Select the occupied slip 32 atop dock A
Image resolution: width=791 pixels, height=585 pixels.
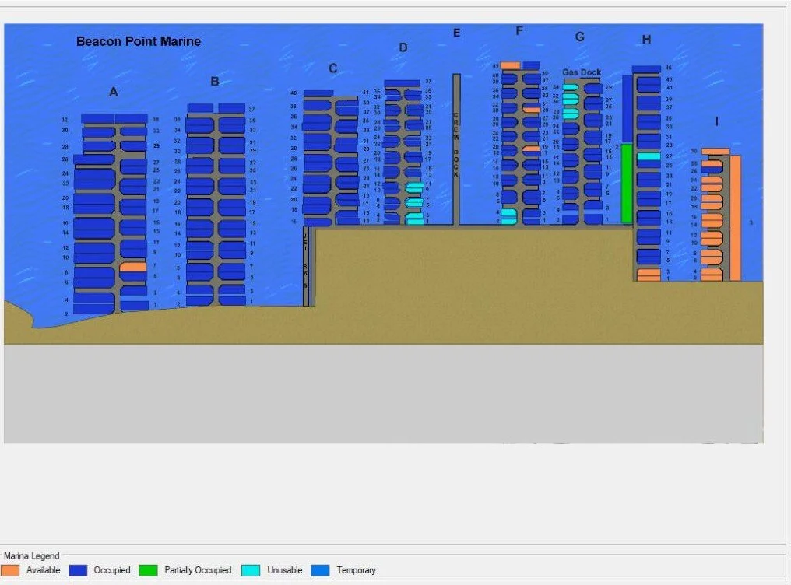[97, 119]
